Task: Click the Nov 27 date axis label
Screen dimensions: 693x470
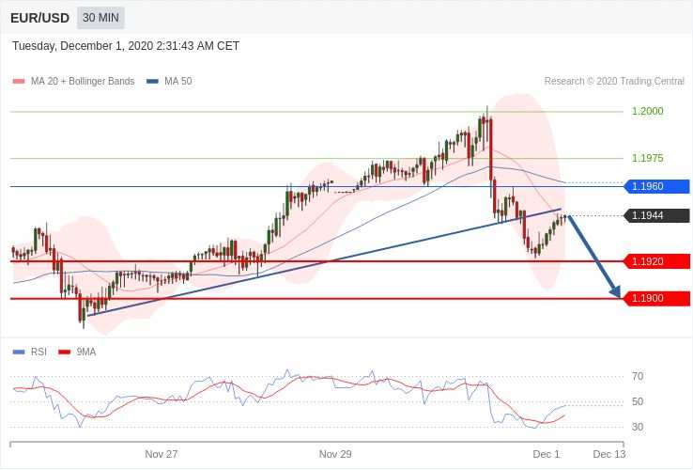Action: click(162, 454)
